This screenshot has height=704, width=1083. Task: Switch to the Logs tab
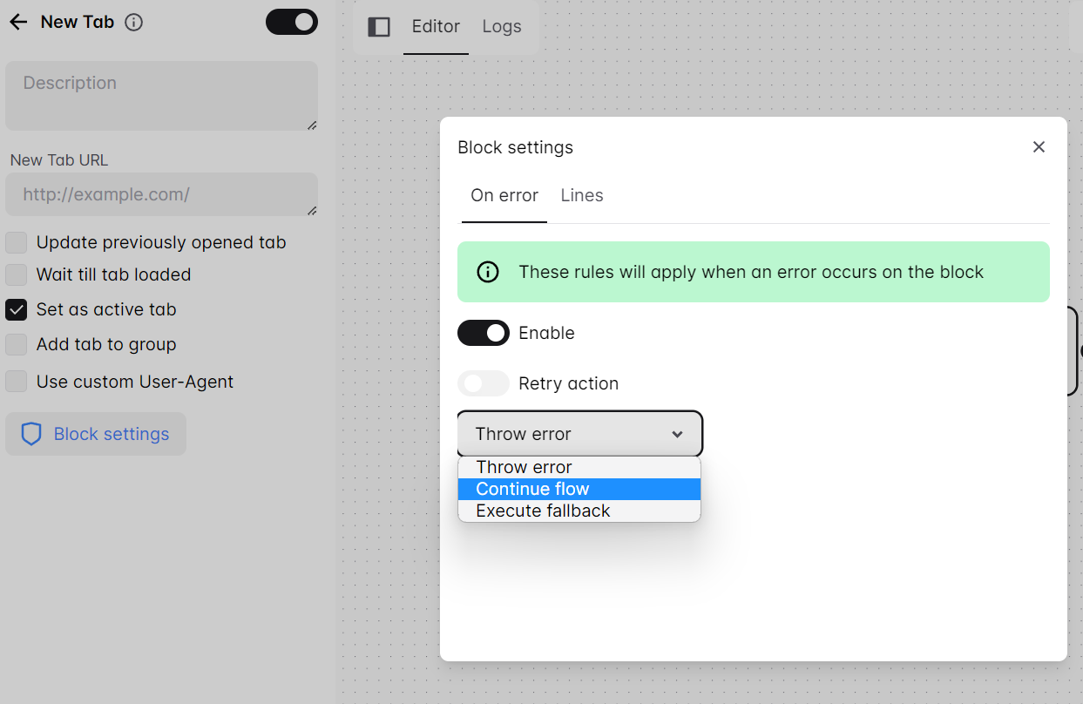point(501,27)
